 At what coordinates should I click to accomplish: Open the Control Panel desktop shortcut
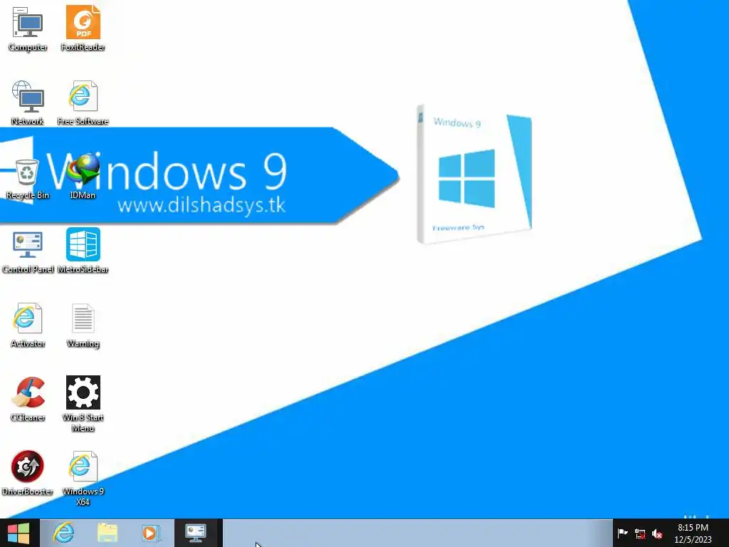coord(28,251)
